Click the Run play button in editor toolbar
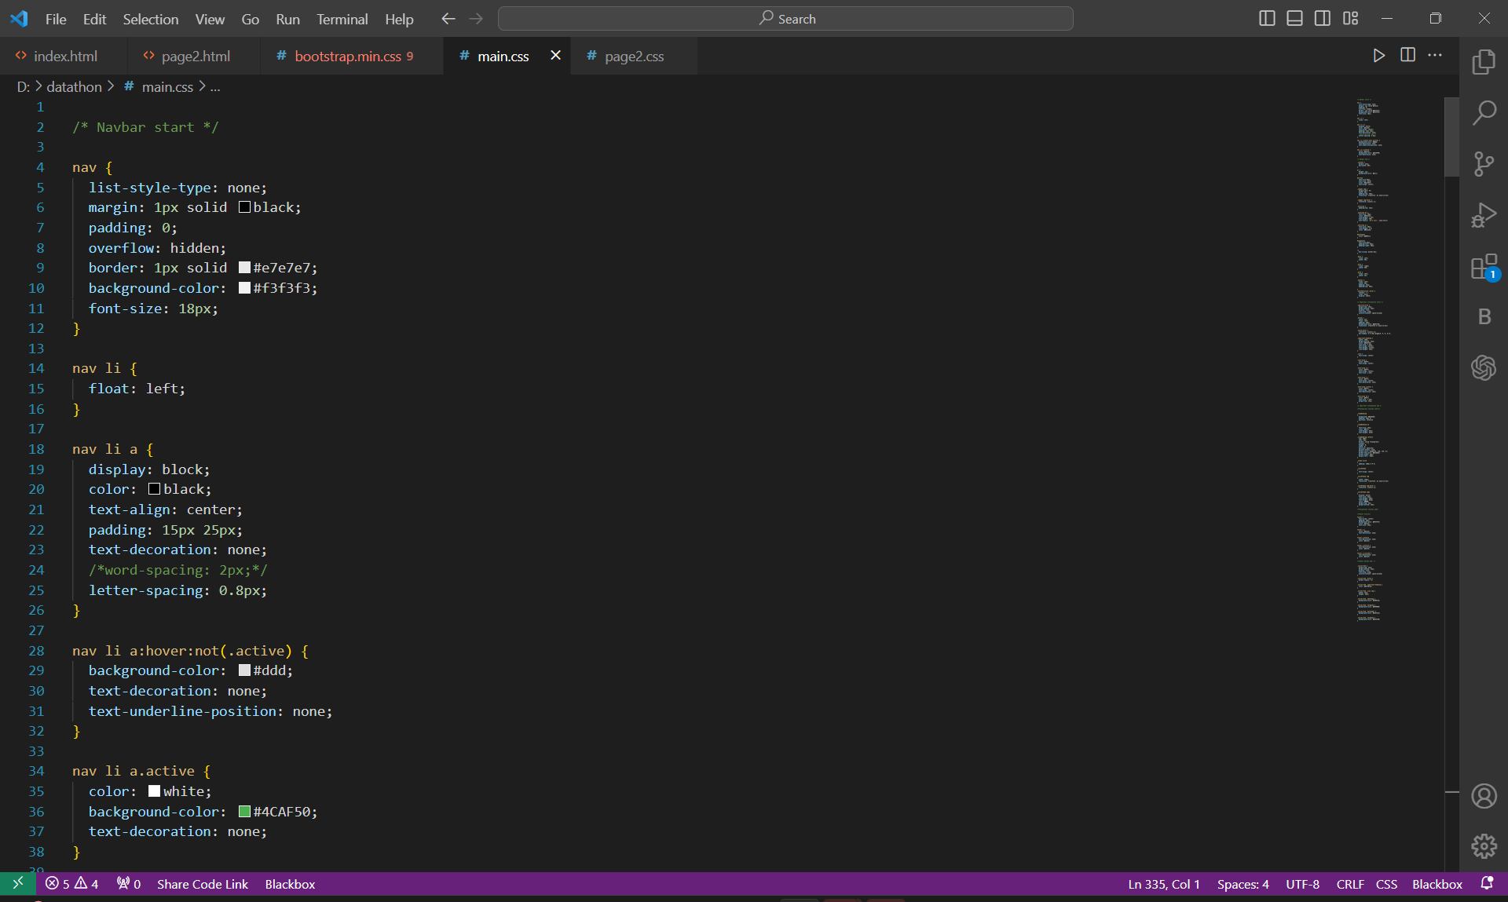 coord(1378,56)
